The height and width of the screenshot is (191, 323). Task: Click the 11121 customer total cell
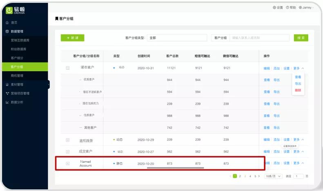tap(171, 68)
